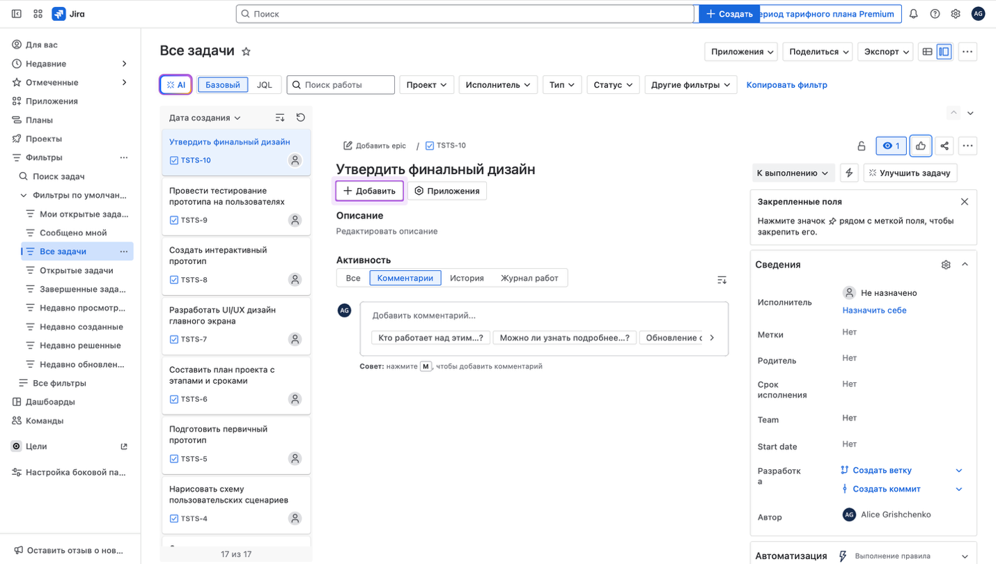Screen dimensions: 996x564
Task: Open the К выполнению status dropdown
Action: tap(793, 173)
